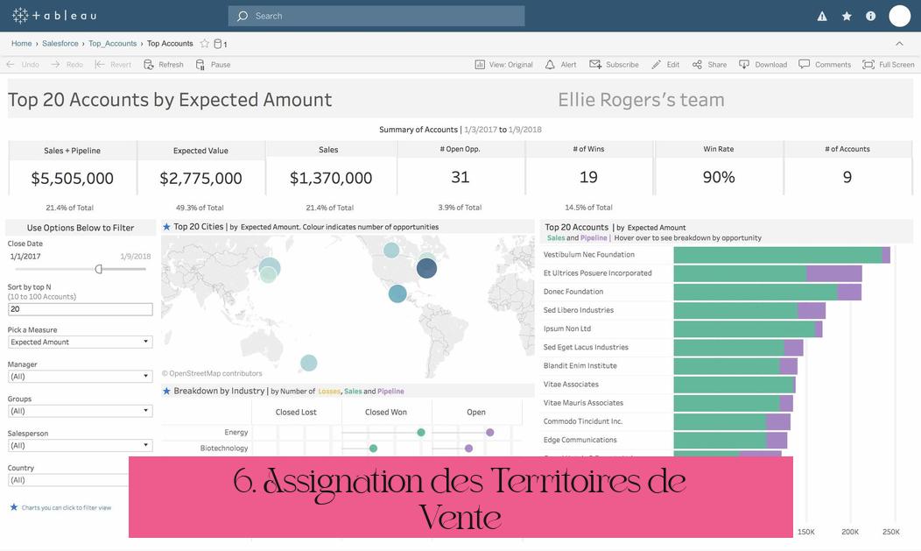921x551 pixels.
Task: Download the view
Action: click(763, 65)
